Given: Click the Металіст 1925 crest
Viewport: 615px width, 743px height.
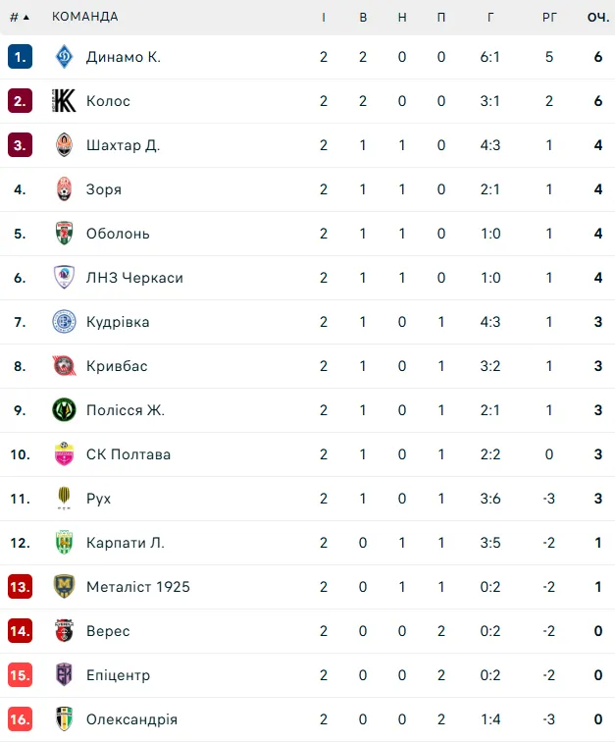Looking at the screenshot, I should tap(64, 587).
